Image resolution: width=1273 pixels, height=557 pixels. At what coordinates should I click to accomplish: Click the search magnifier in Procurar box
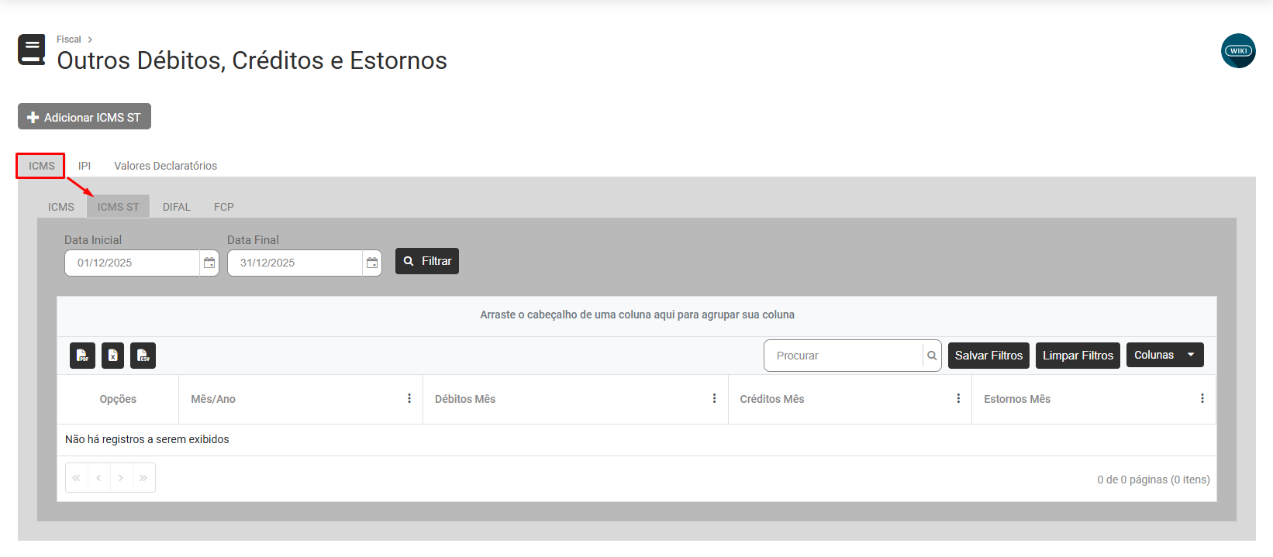(932, 356)
